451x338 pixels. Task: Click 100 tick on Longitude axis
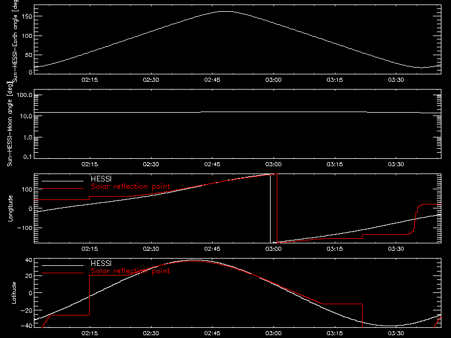(x=26, y=189)
